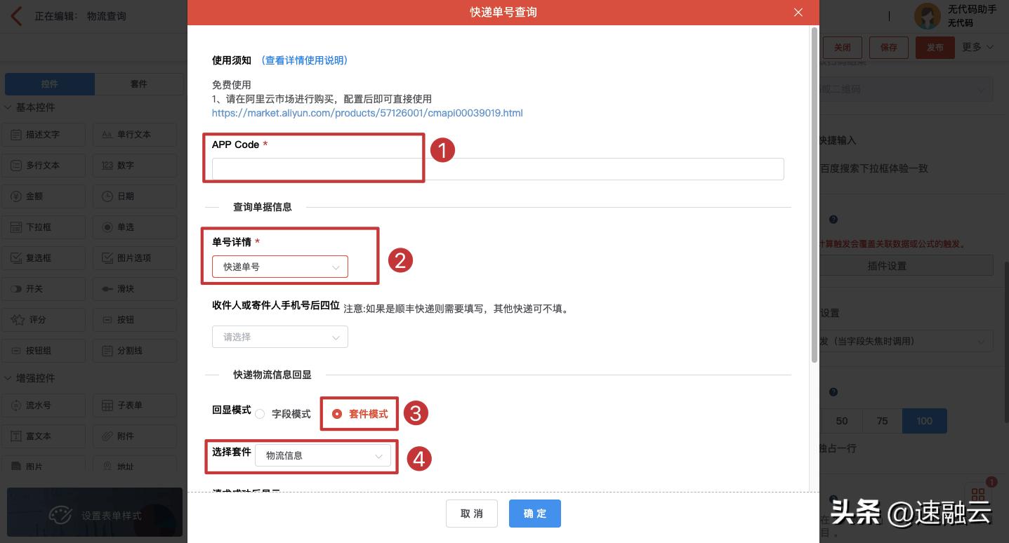Add a 评分 control
This screenshot has height=543, width=1009.
point(44,319)
